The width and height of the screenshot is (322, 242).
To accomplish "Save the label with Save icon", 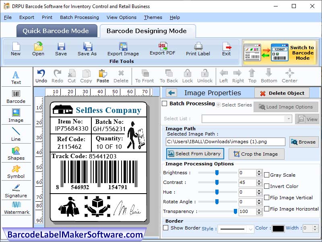I will pos(61,49).
